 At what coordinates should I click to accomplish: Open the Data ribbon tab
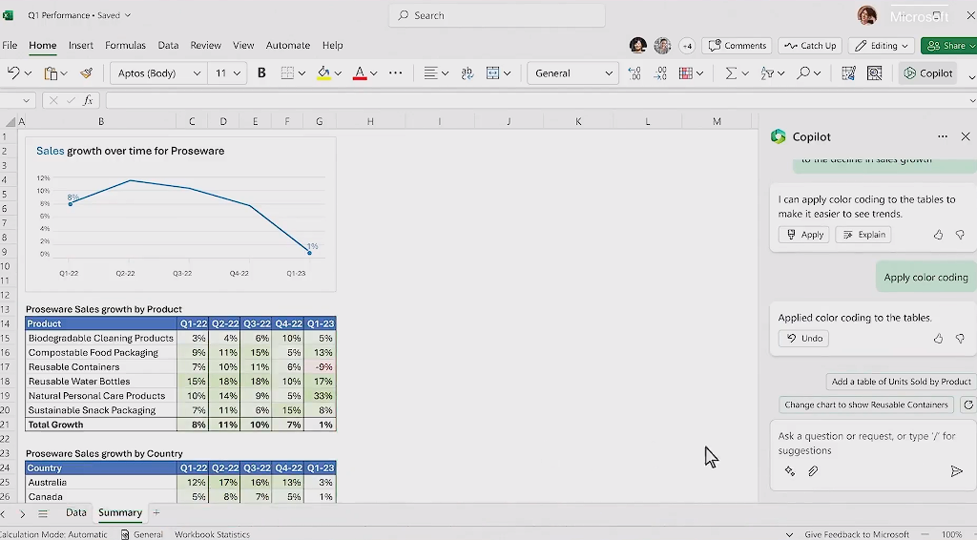(168, 46)
